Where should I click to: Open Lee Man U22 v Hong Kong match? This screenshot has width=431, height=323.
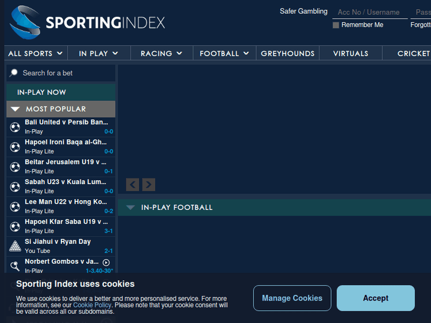tap(61, 207)
